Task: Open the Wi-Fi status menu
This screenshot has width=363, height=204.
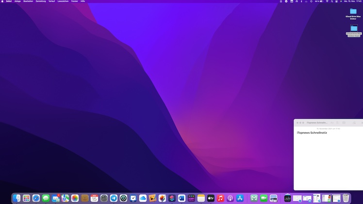Action: point(327,1)
